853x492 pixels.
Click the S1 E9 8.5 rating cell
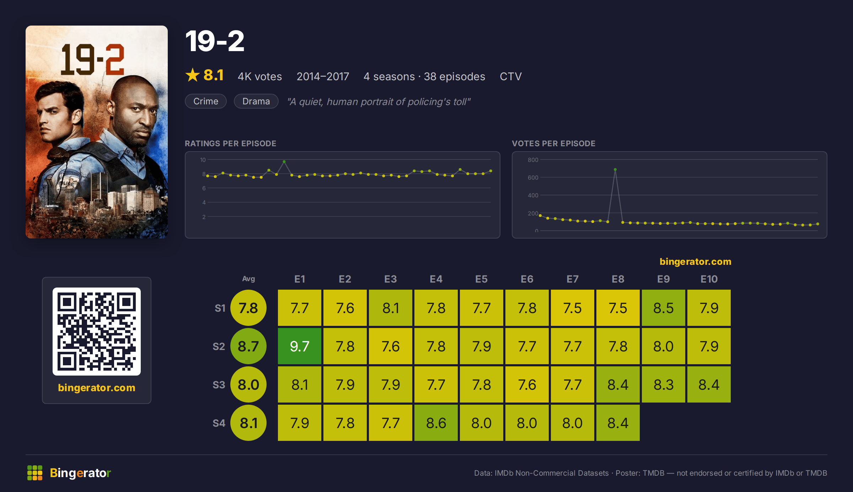tap(664, 308)
